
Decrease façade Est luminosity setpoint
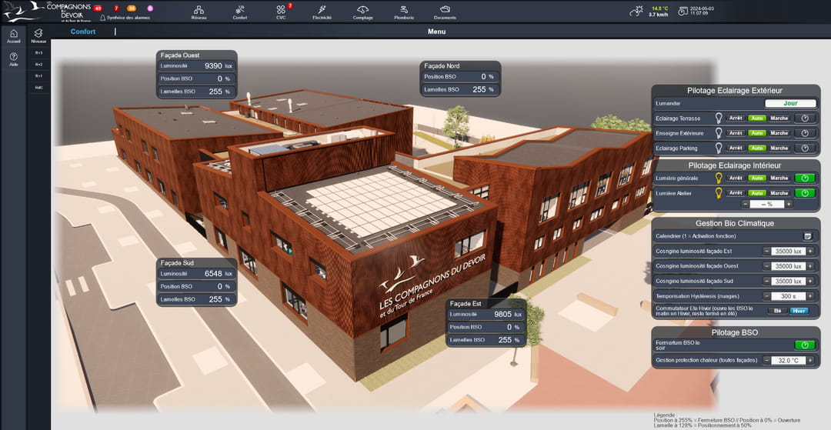point(767,251)
